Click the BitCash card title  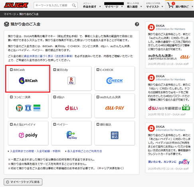(19, 70)
